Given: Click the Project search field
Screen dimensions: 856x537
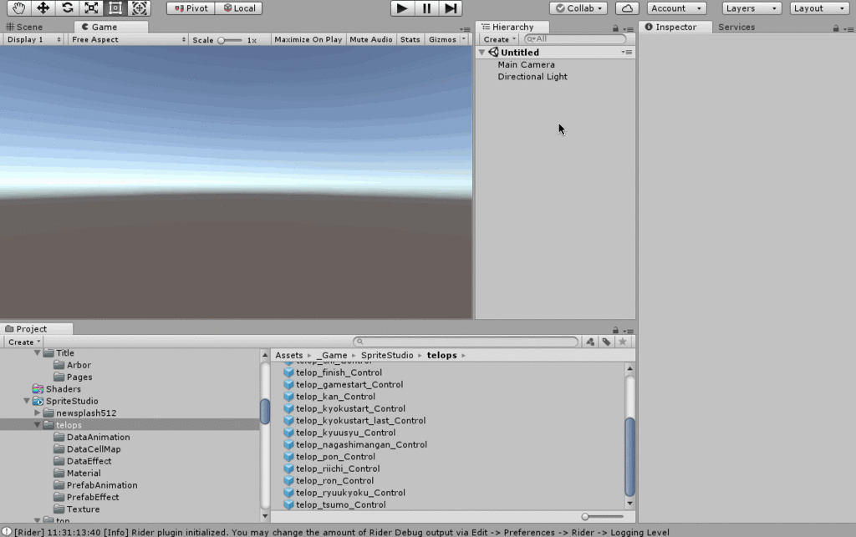Looking at the screenshot, I should (466, 342).
